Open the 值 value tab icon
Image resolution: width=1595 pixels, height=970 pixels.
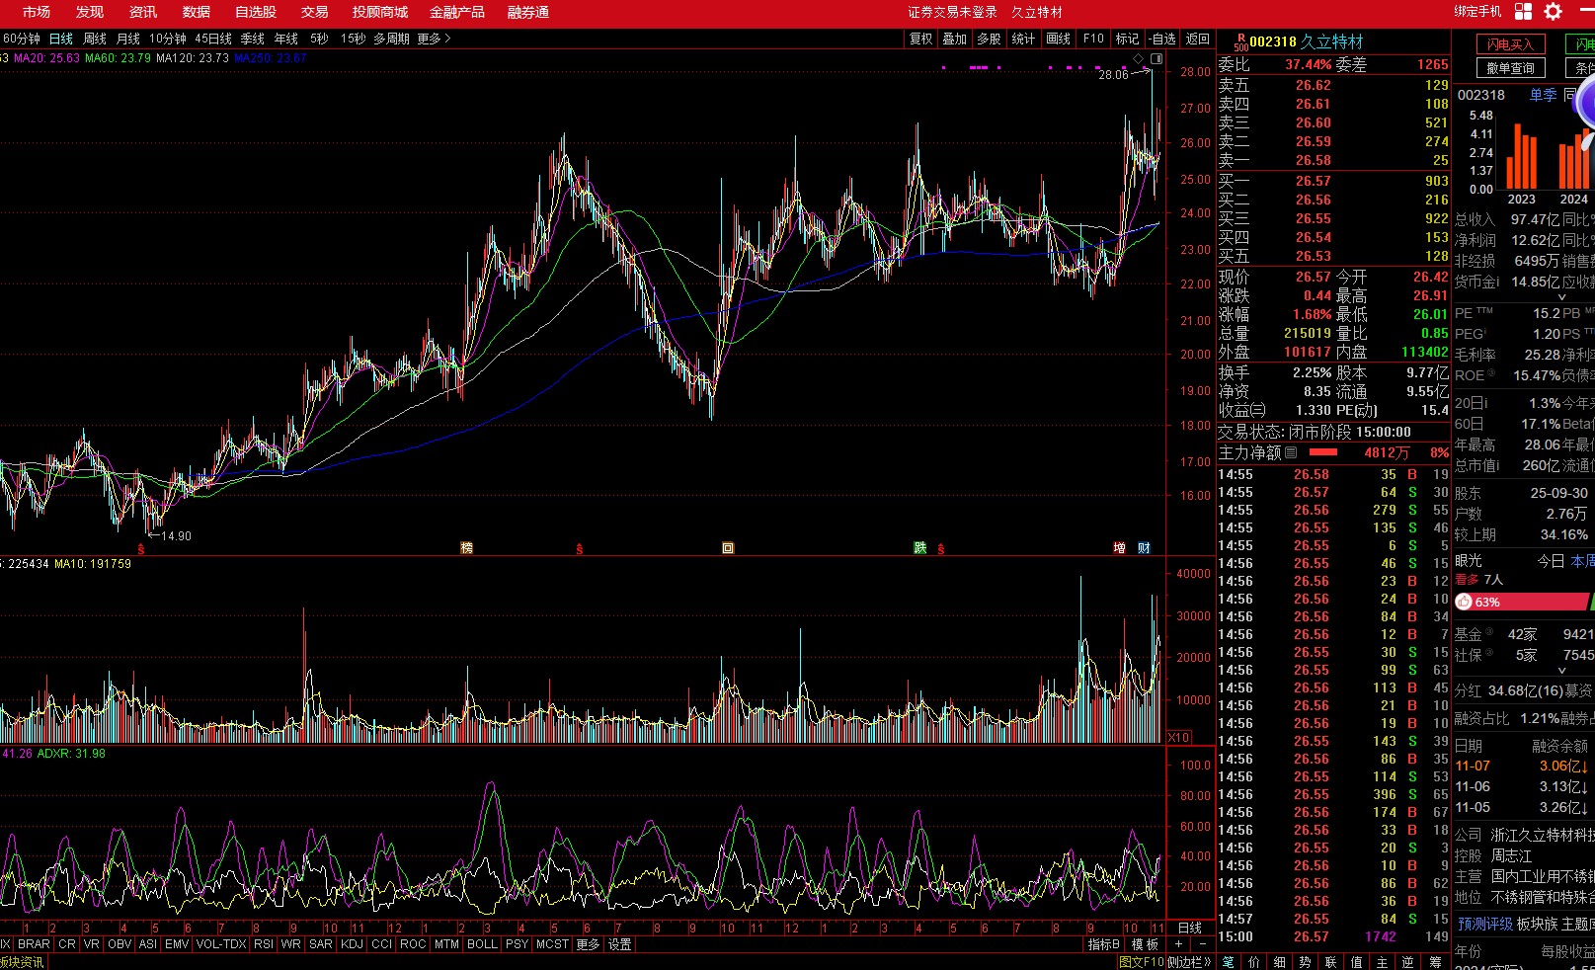[1357, 962]
